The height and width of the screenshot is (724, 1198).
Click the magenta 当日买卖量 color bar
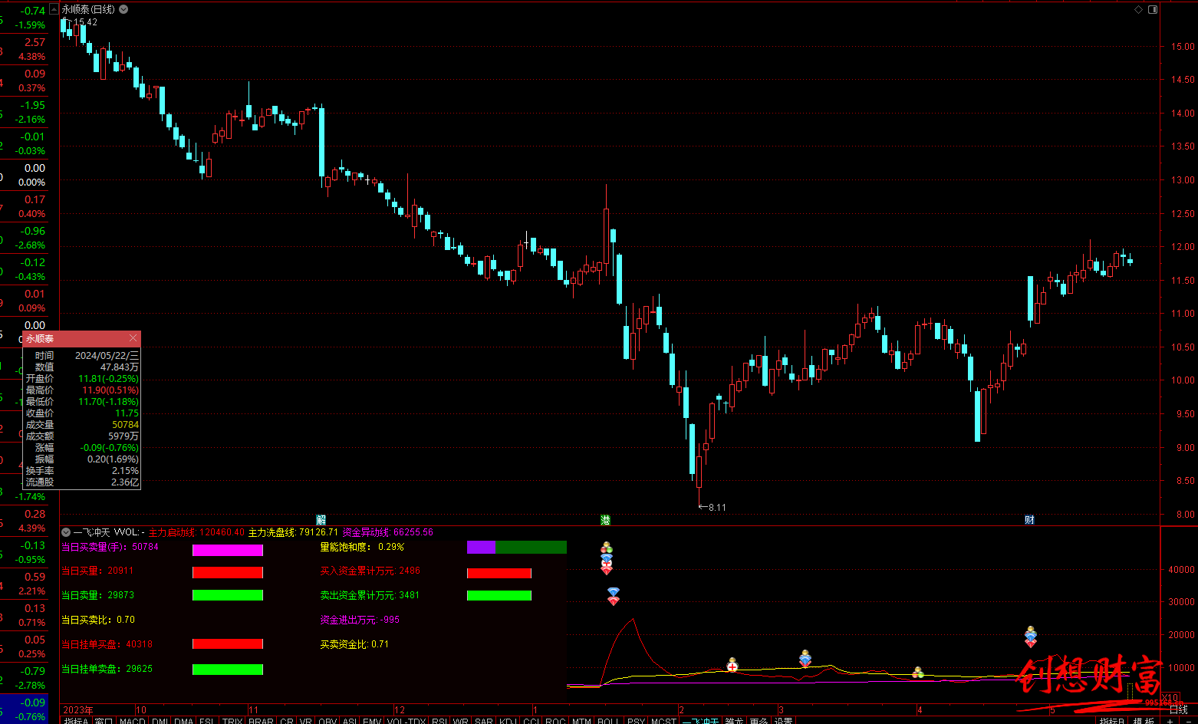click(x=227, y=550)
